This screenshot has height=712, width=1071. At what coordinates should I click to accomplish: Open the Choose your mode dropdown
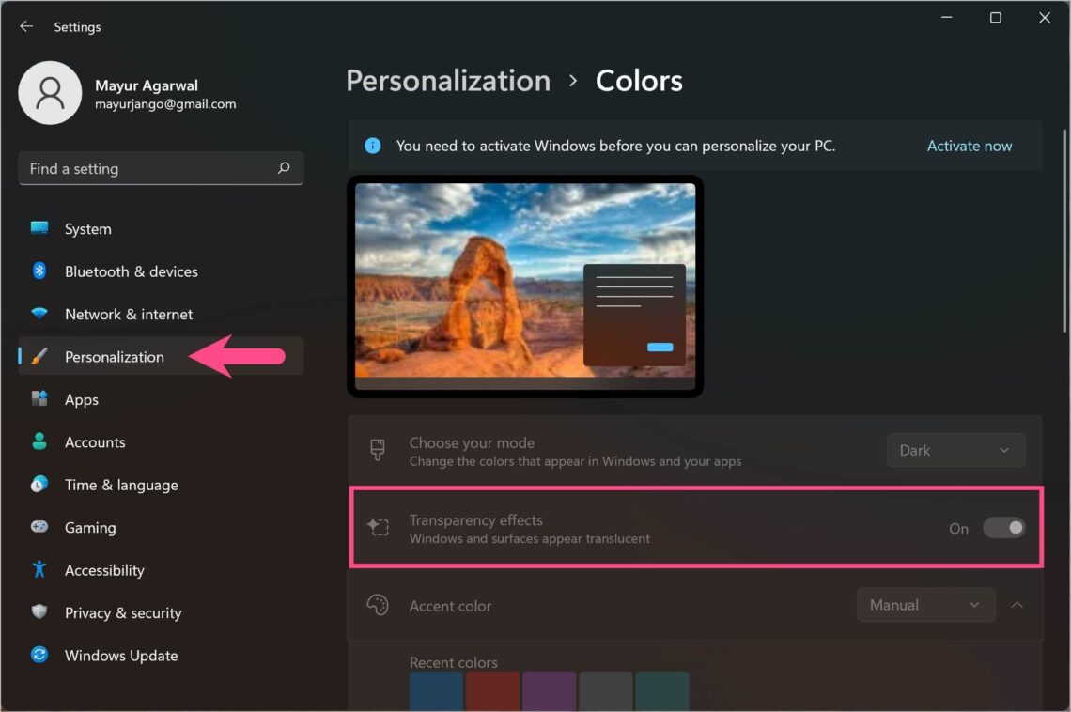pyautogui.click(x=955, y=450)
